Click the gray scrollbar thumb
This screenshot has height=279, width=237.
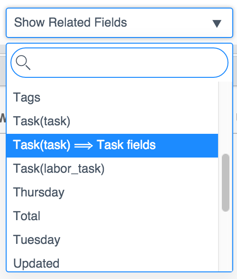point(226,183)
